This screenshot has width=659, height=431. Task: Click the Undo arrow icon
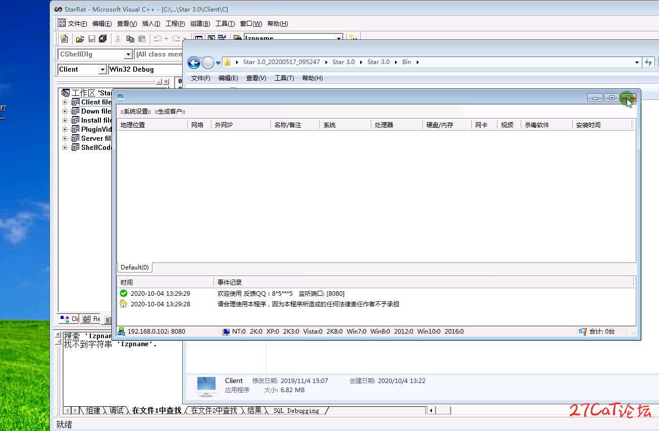158,38
